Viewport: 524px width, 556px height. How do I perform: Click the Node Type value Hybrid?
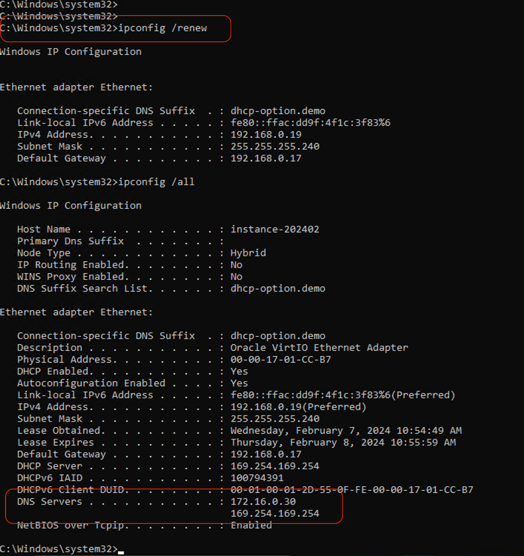click(248, 253)
